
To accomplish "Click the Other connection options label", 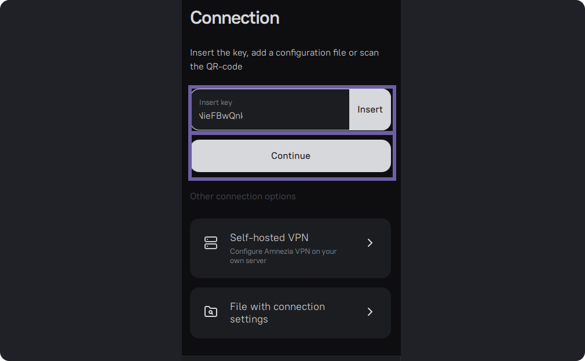I will pos(243,196).
